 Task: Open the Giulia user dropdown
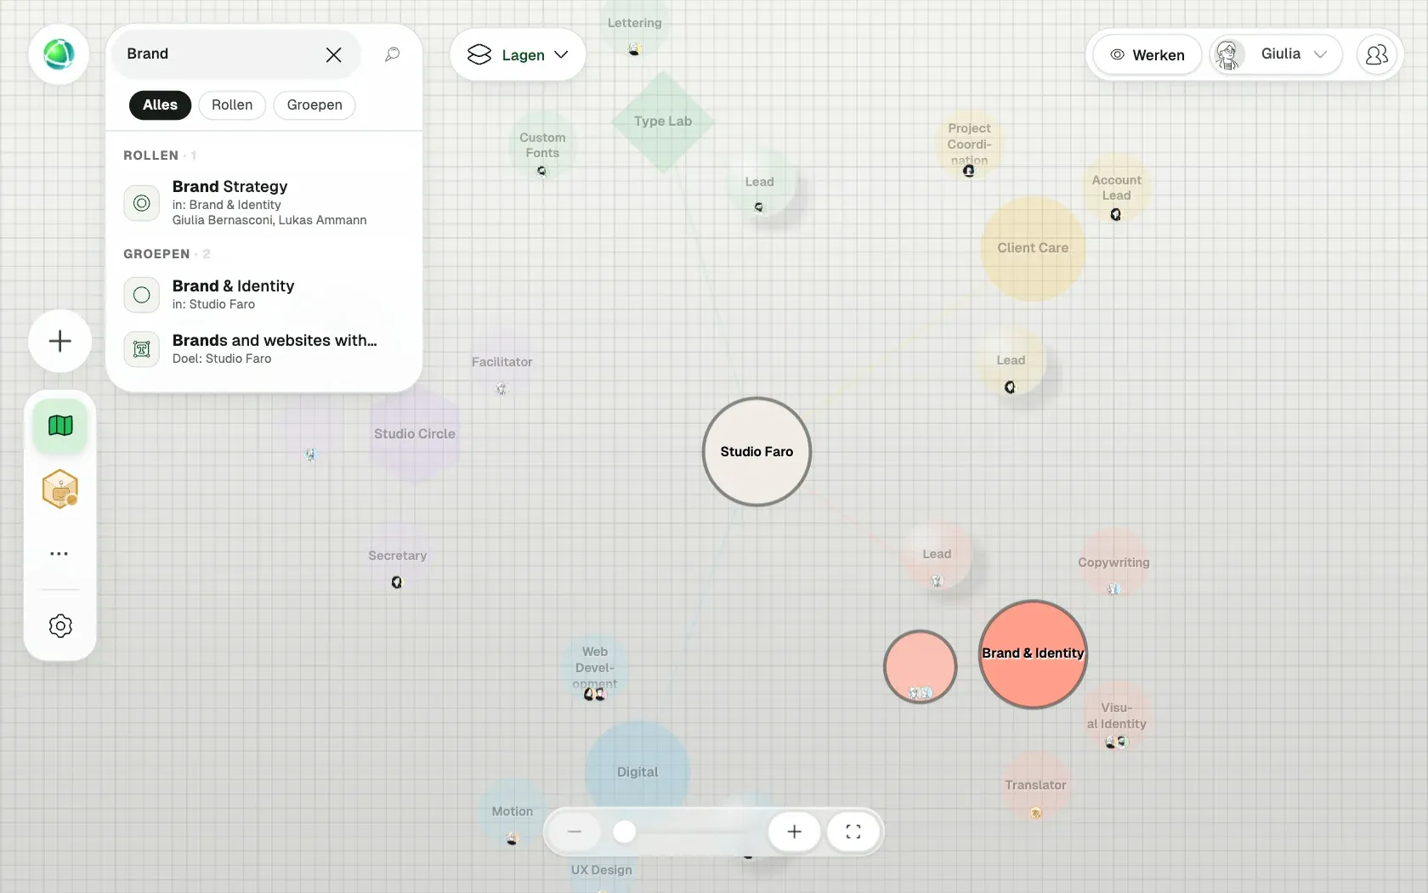click(x=1275, y=54)
